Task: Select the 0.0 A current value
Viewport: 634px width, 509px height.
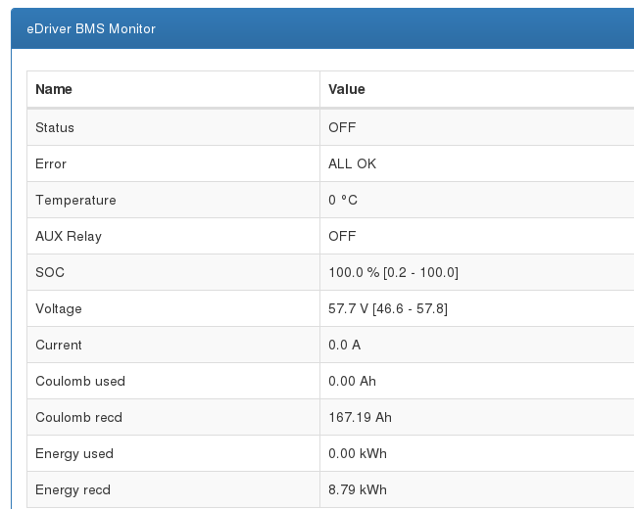Action: [x=343, y=345]
